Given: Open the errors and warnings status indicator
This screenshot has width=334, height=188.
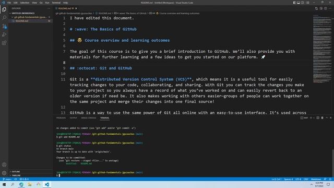Looking at the screenshot, I should 24,179.
